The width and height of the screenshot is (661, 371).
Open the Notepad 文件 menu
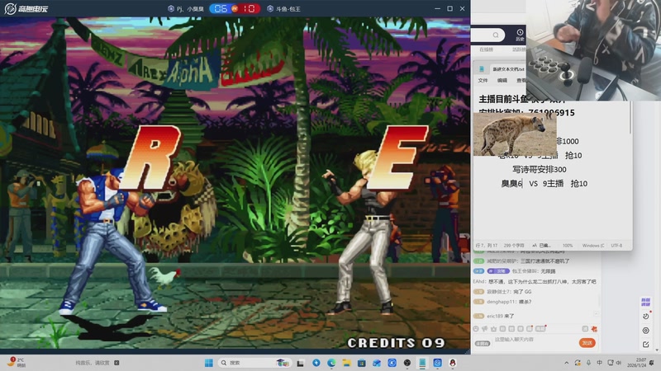(483, 80)
